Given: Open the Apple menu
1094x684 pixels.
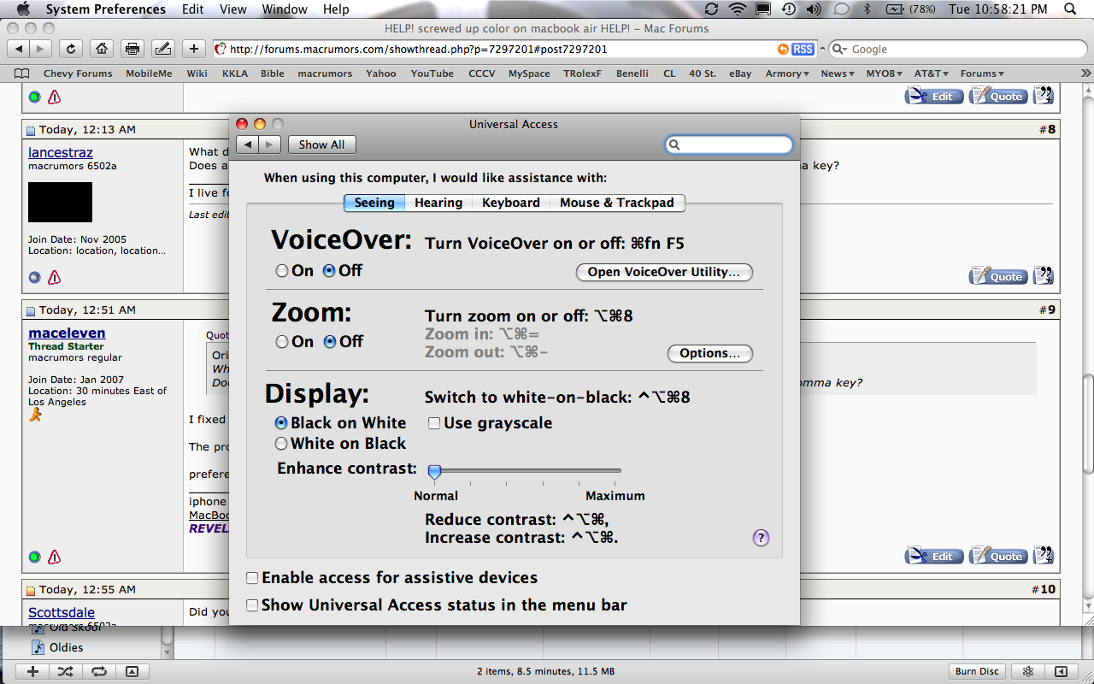Looking at the screenshot, I should [23, 9].
